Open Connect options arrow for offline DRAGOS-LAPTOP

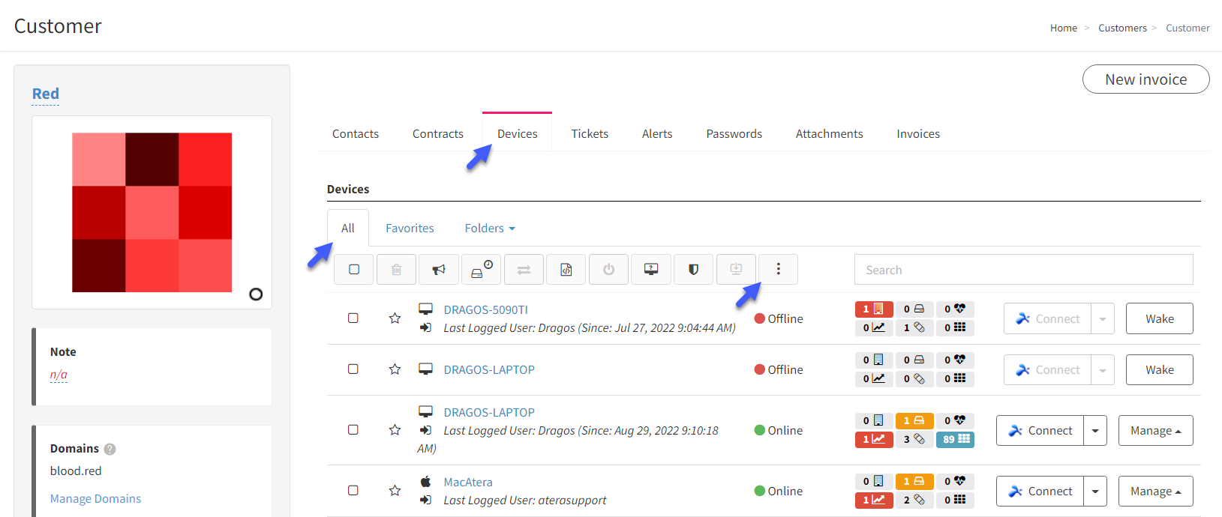(1103, 370)
